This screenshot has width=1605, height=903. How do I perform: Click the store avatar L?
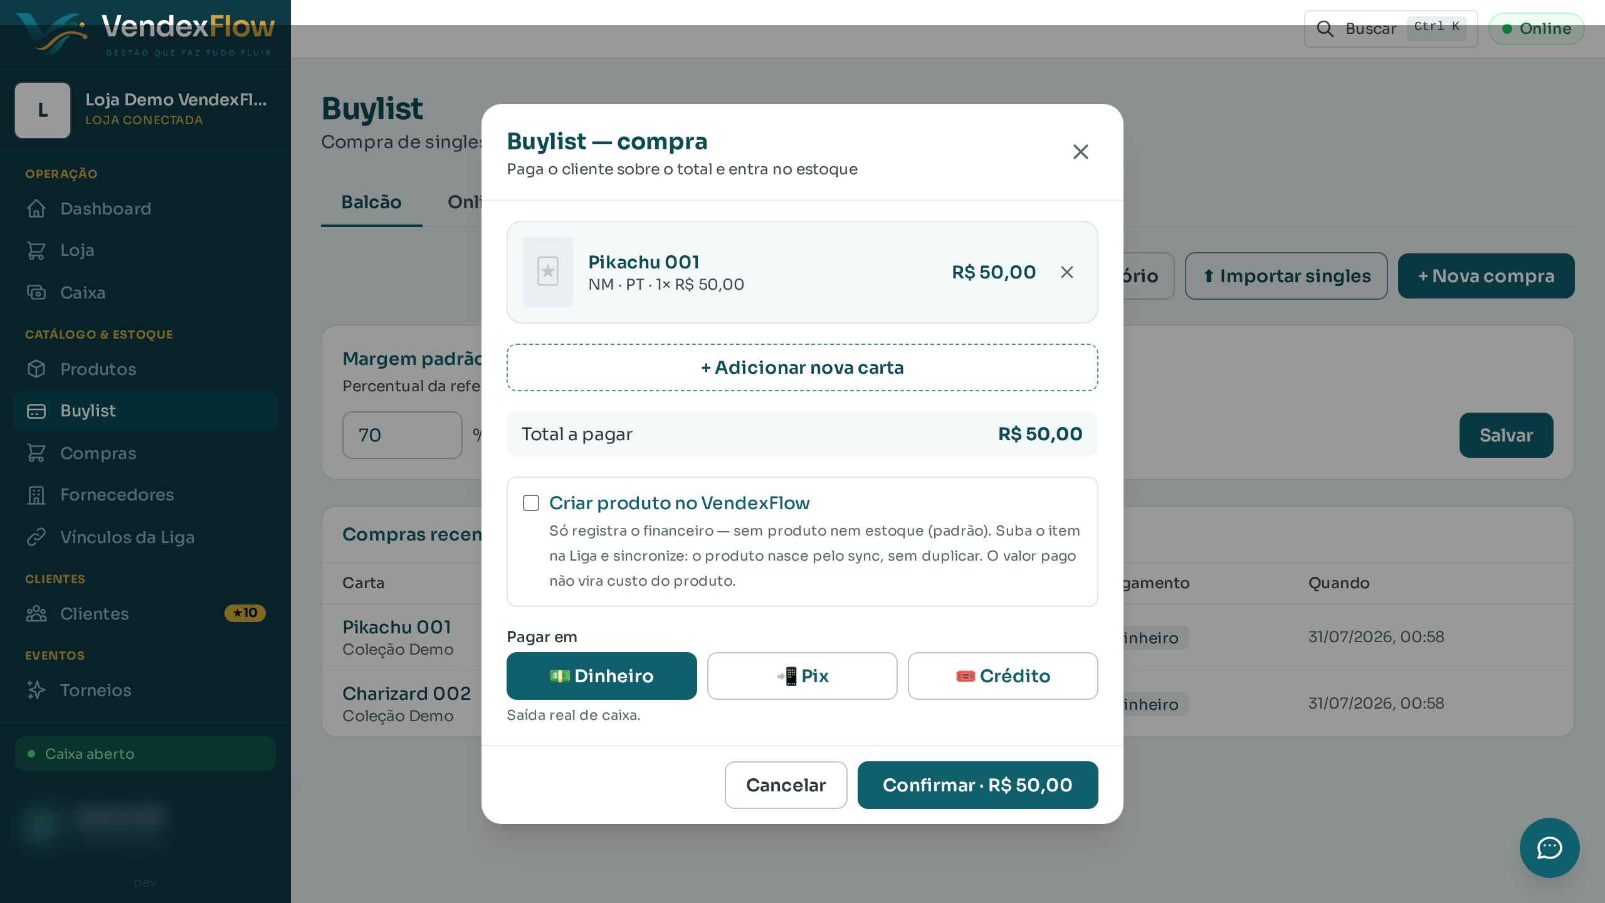click(x=43, y=110)
